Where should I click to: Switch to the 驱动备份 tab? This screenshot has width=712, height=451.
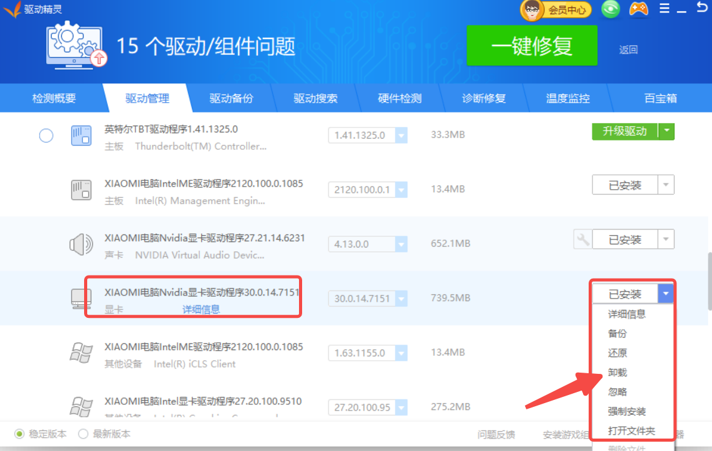(x=231, y=98)
